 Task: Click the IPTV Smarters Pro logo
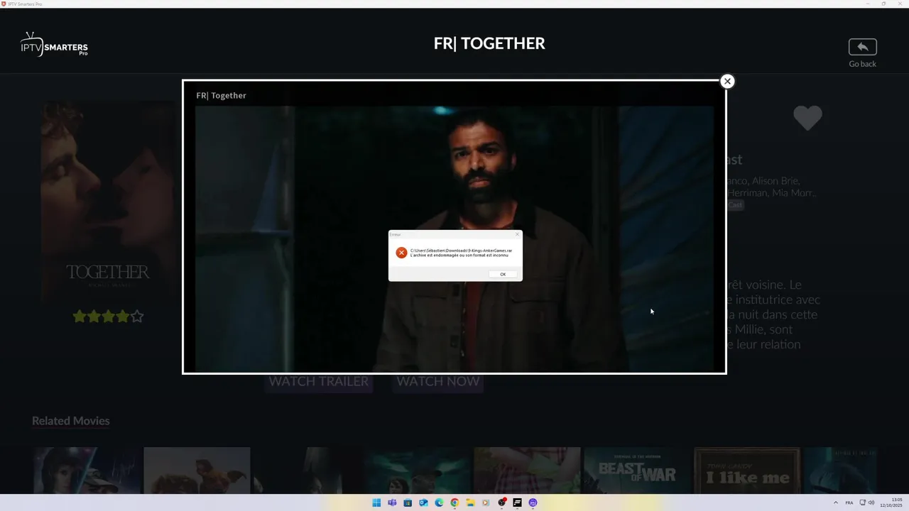coord(55,45)
